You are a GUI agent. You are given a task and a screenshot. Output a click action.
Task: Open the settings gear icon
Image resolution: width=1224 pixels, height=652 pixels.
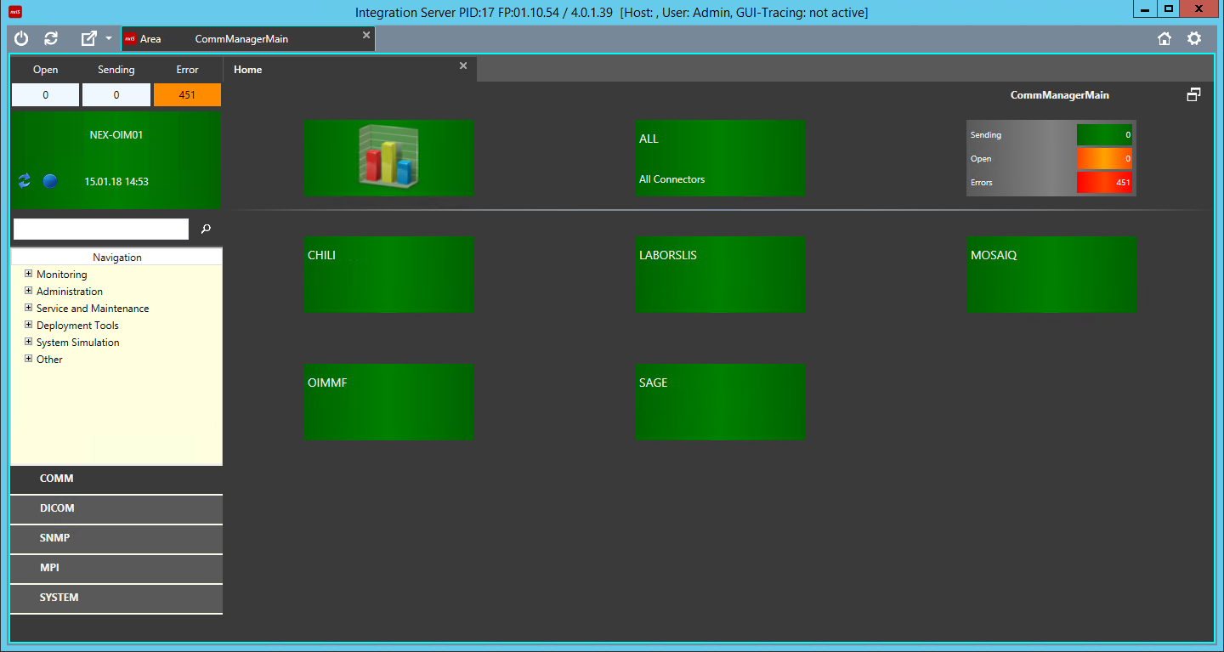click(1194, 38)
